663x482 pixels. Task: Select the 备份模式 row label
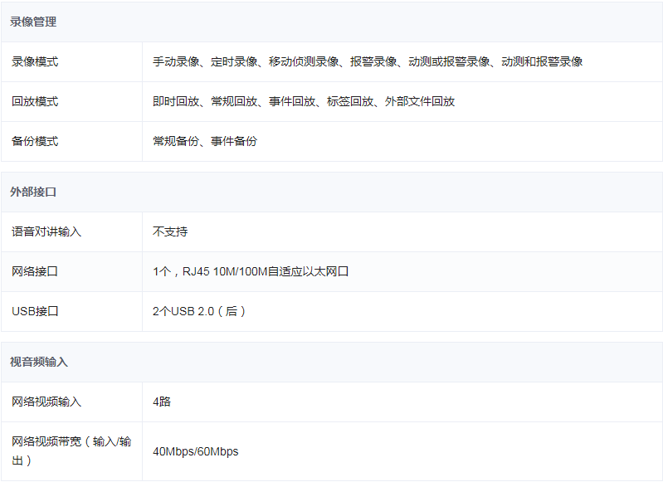click(35, 141)
